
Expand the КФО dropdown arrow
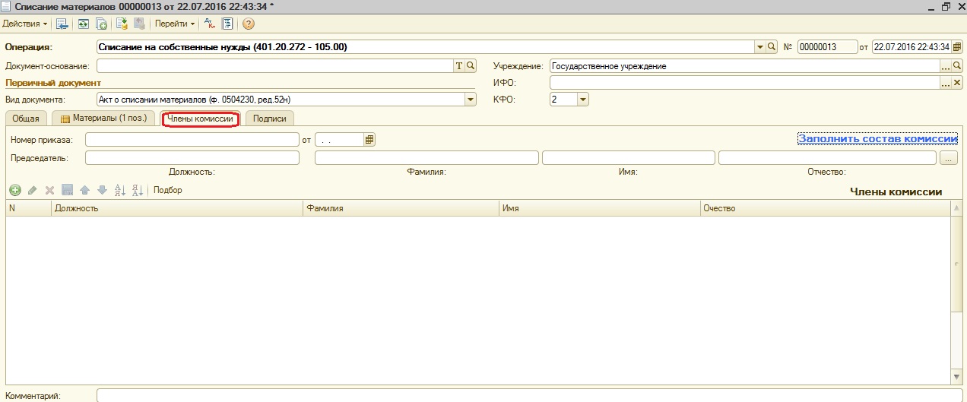[583, 99]
